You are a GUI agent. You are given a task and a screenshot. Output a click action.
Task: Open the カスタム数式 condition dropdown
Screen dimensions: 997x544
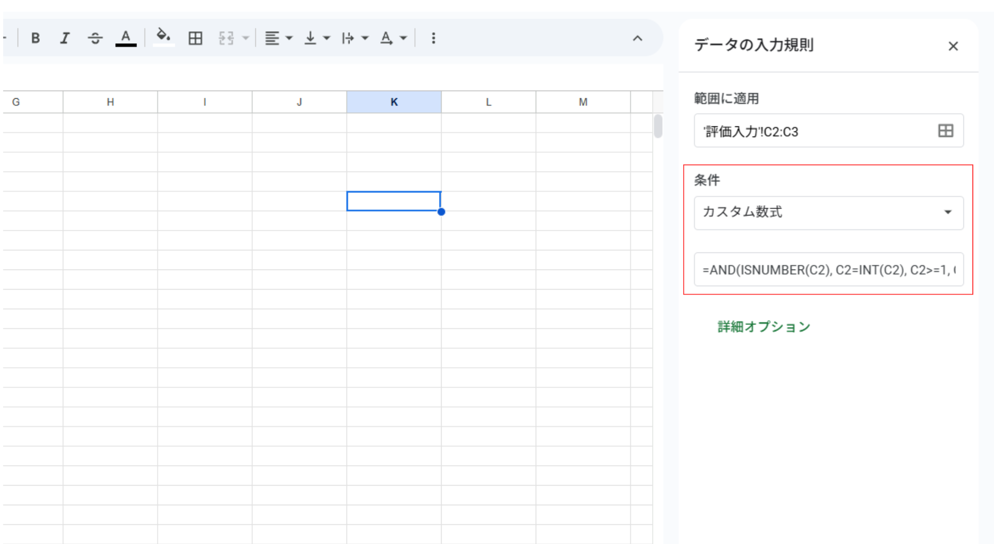[829, 213]
